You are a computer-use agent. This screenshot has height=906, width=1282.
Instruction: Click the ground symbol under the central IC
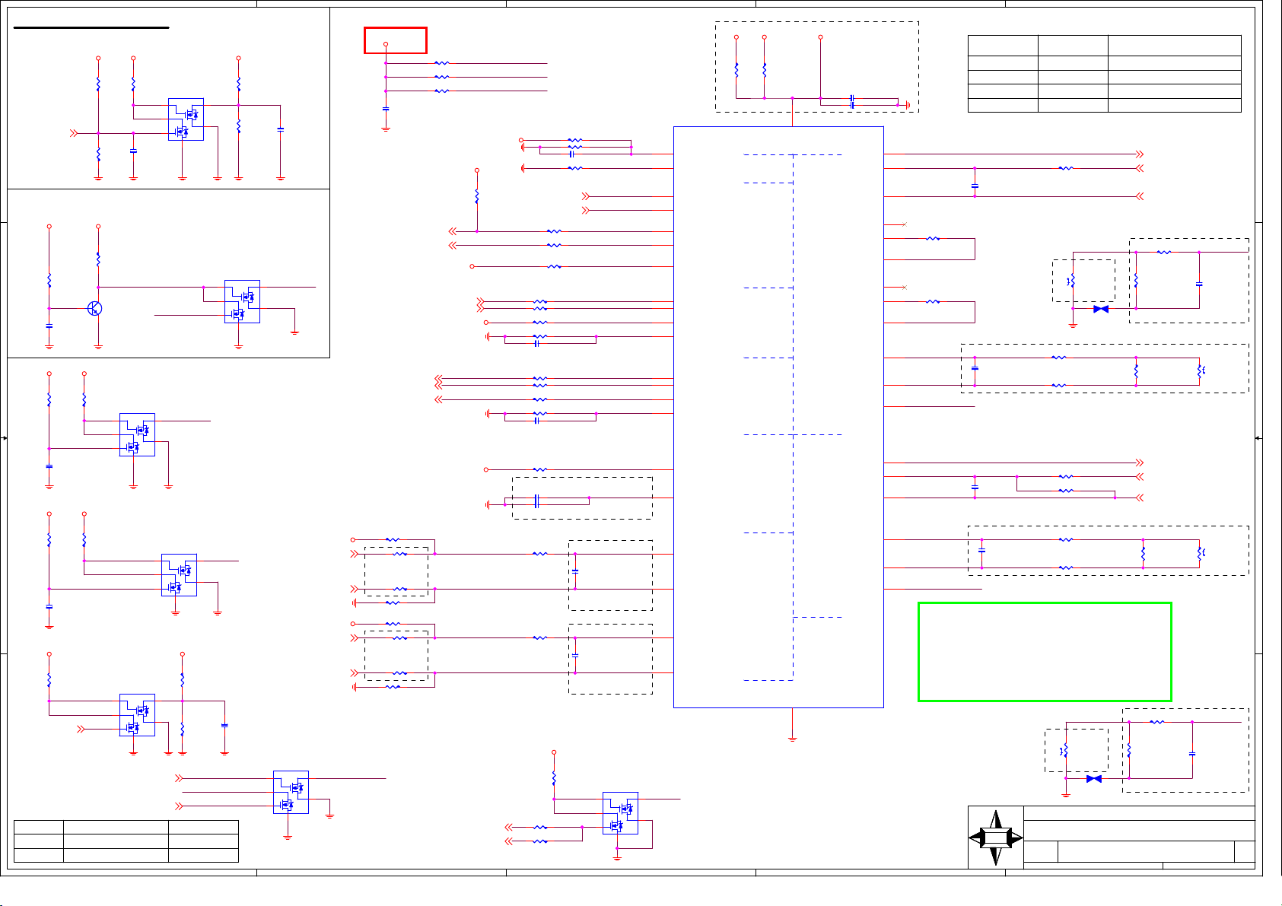point(792,738)
